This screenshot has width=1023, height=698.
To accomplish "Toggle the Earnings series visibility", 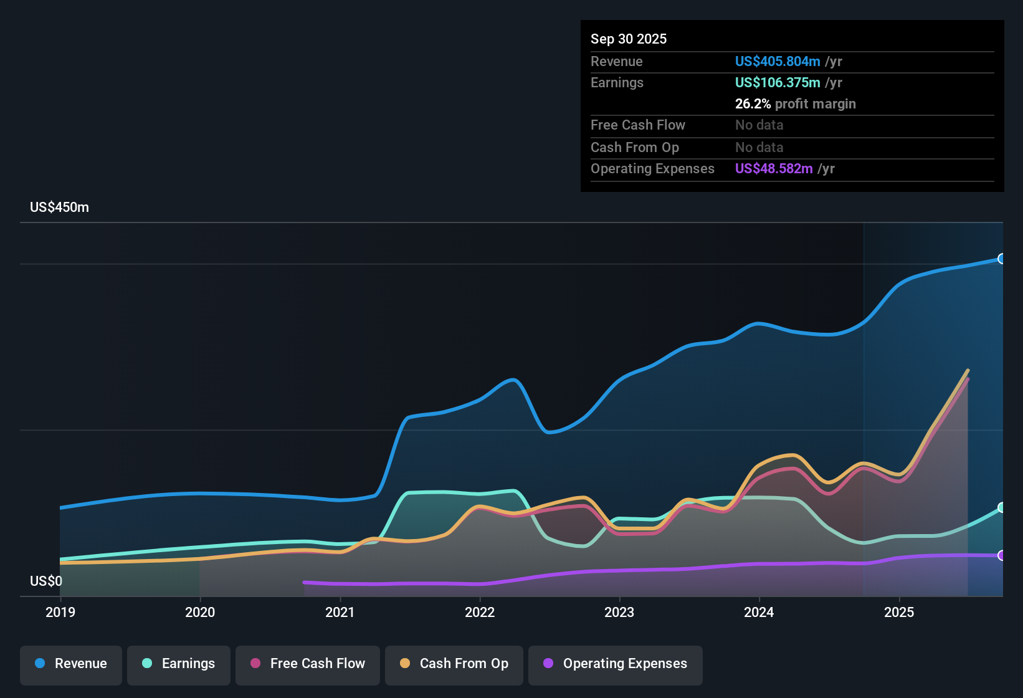I will point(178,664).
